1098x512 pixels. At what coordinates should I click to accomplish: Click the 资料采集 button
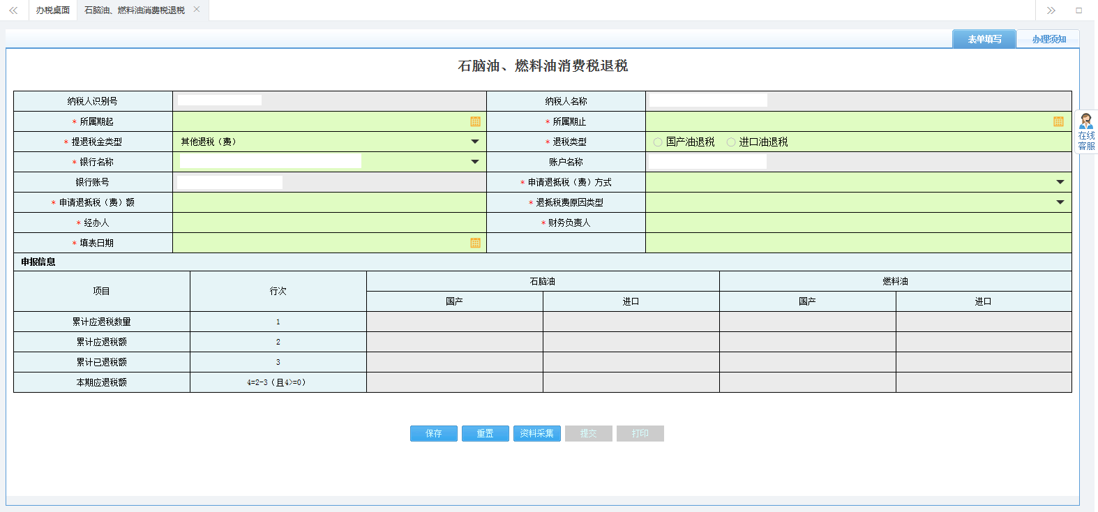pos(537,433)
